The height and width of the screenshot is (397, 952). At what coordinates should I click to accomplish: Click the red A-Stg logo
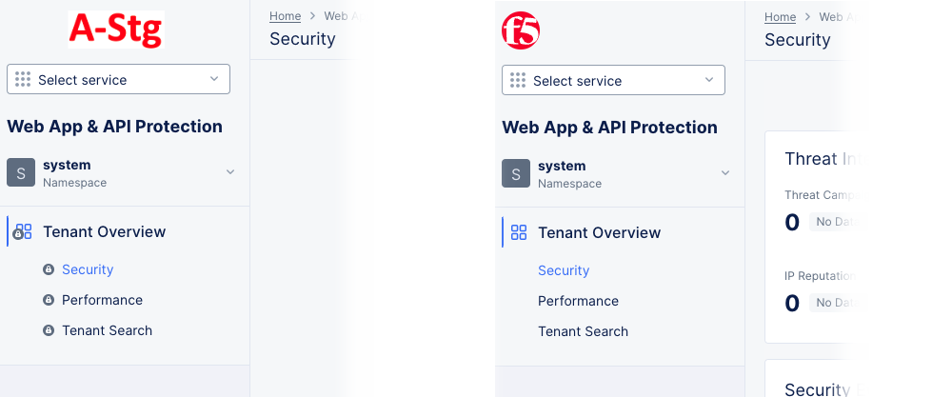115,30
